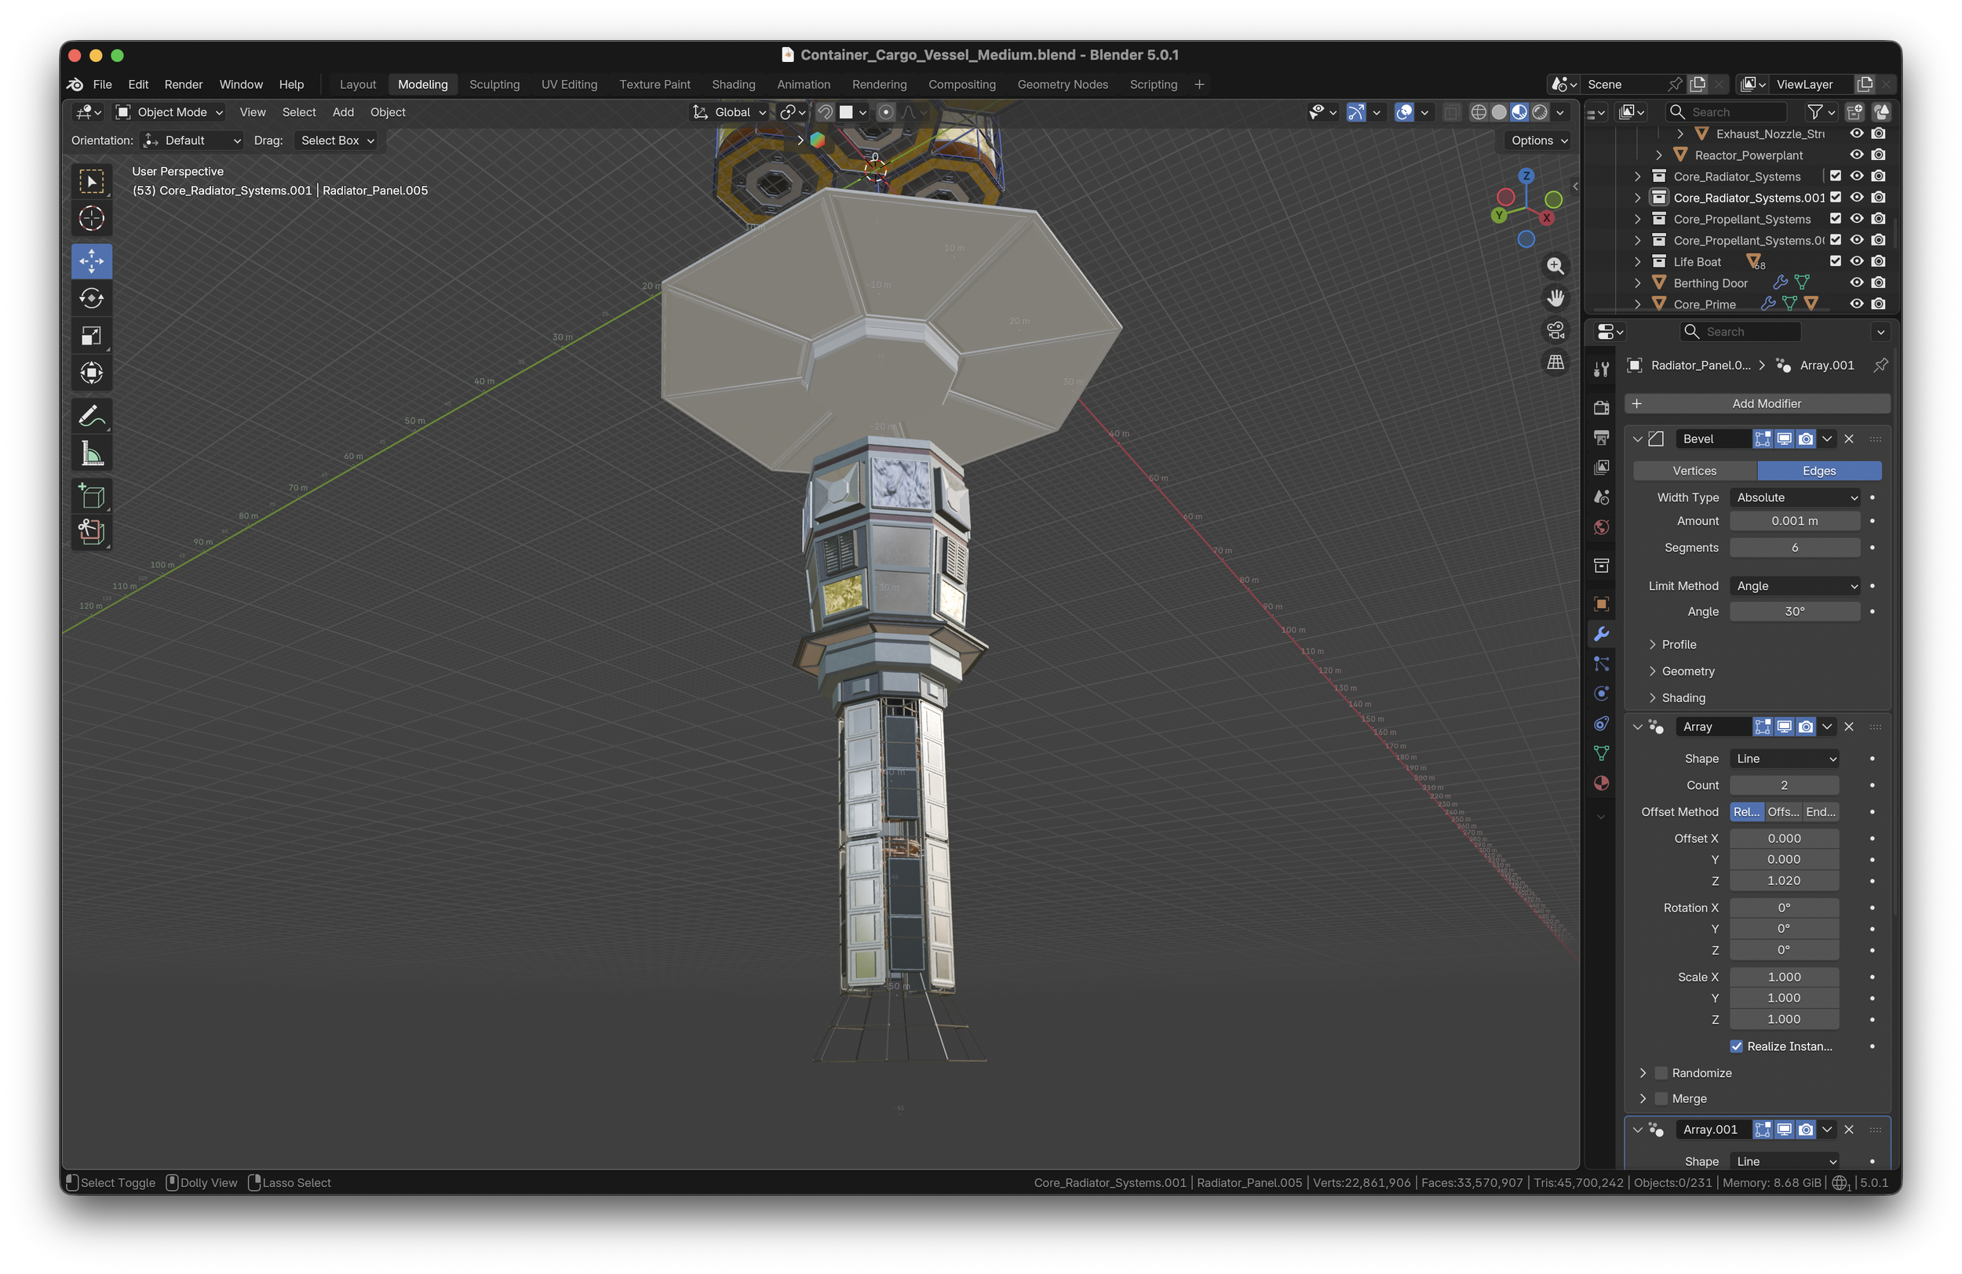Select the Measure tool
Viewport: 1962px width, 1274px height.
point(92,453)
